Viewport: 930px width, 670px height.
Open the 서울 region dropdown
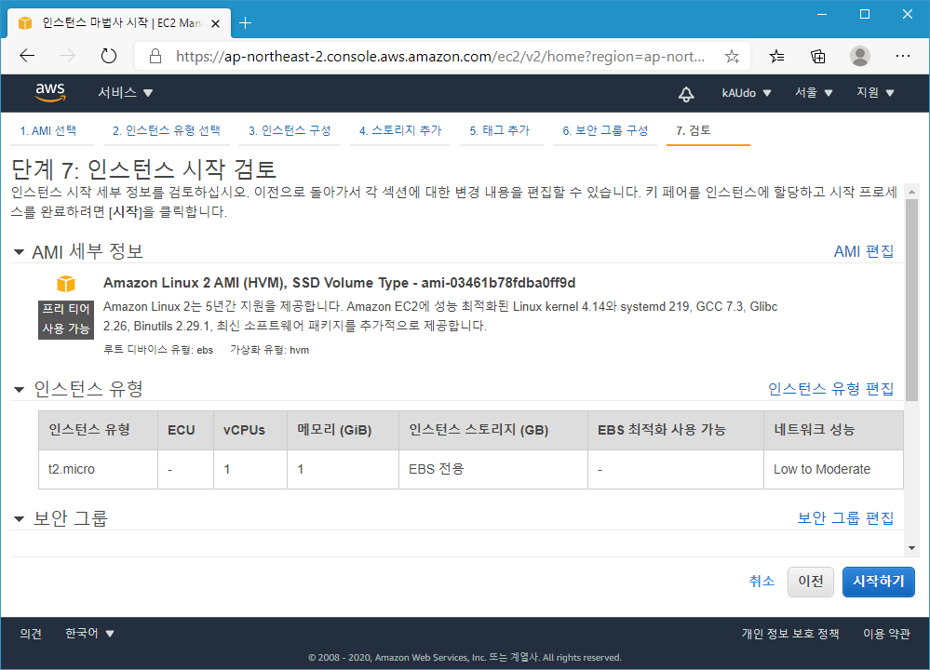814,92
